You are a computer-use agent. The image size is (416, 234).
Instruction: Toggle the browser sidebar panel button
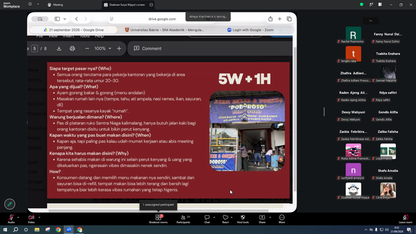(57, 19)
